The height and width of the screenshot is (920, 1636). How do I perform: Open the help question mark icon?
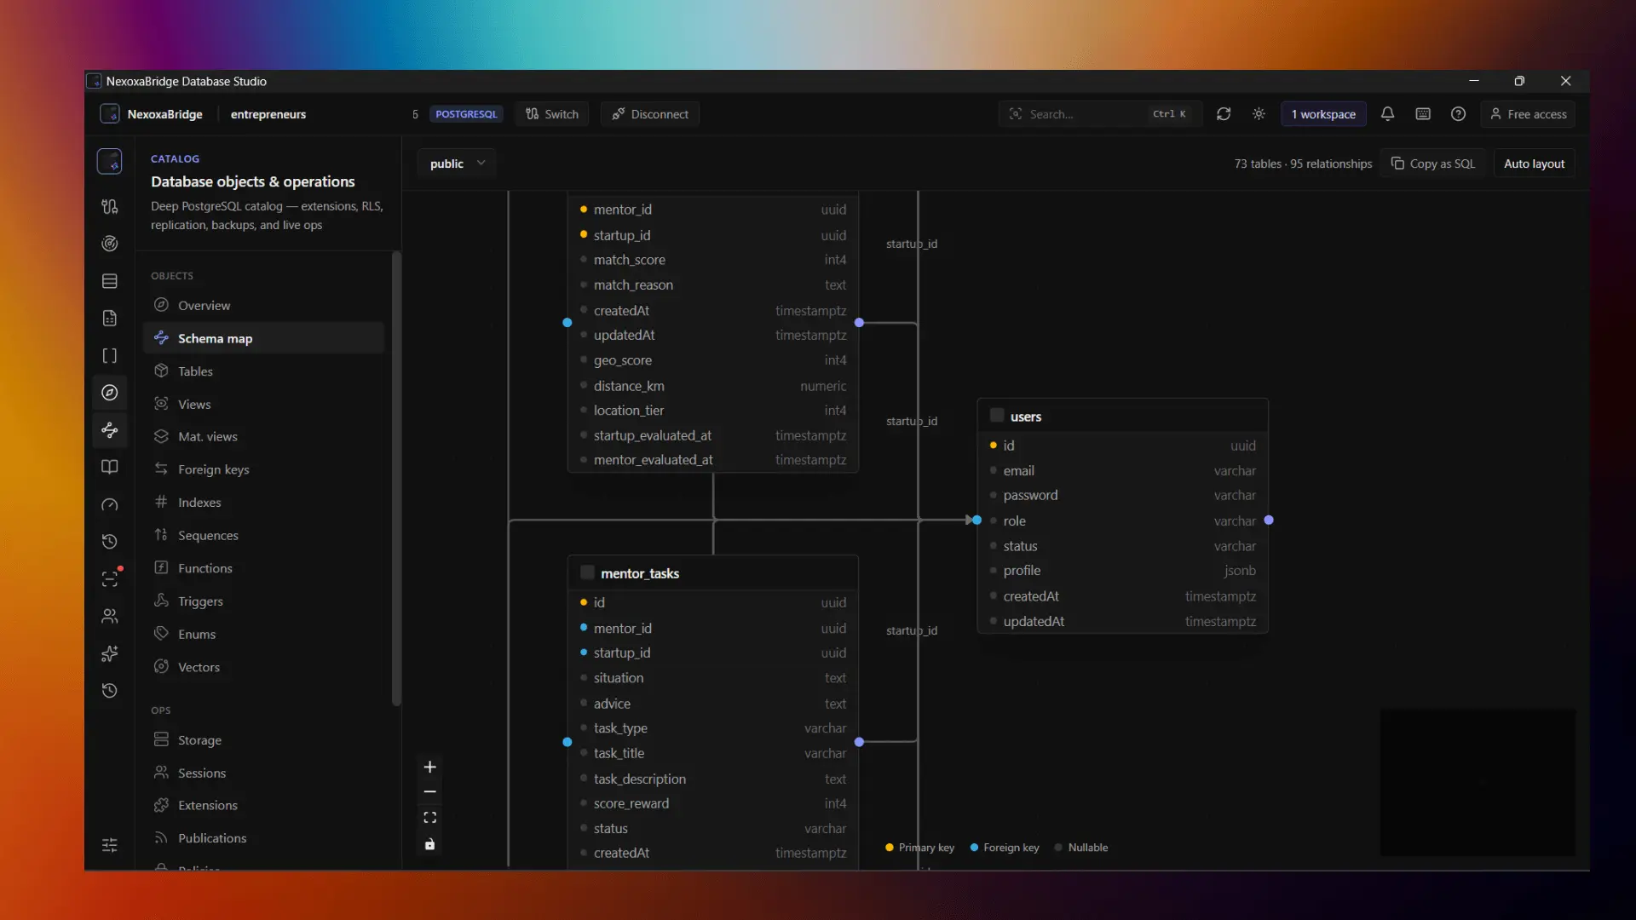[x=1458, y=114]
